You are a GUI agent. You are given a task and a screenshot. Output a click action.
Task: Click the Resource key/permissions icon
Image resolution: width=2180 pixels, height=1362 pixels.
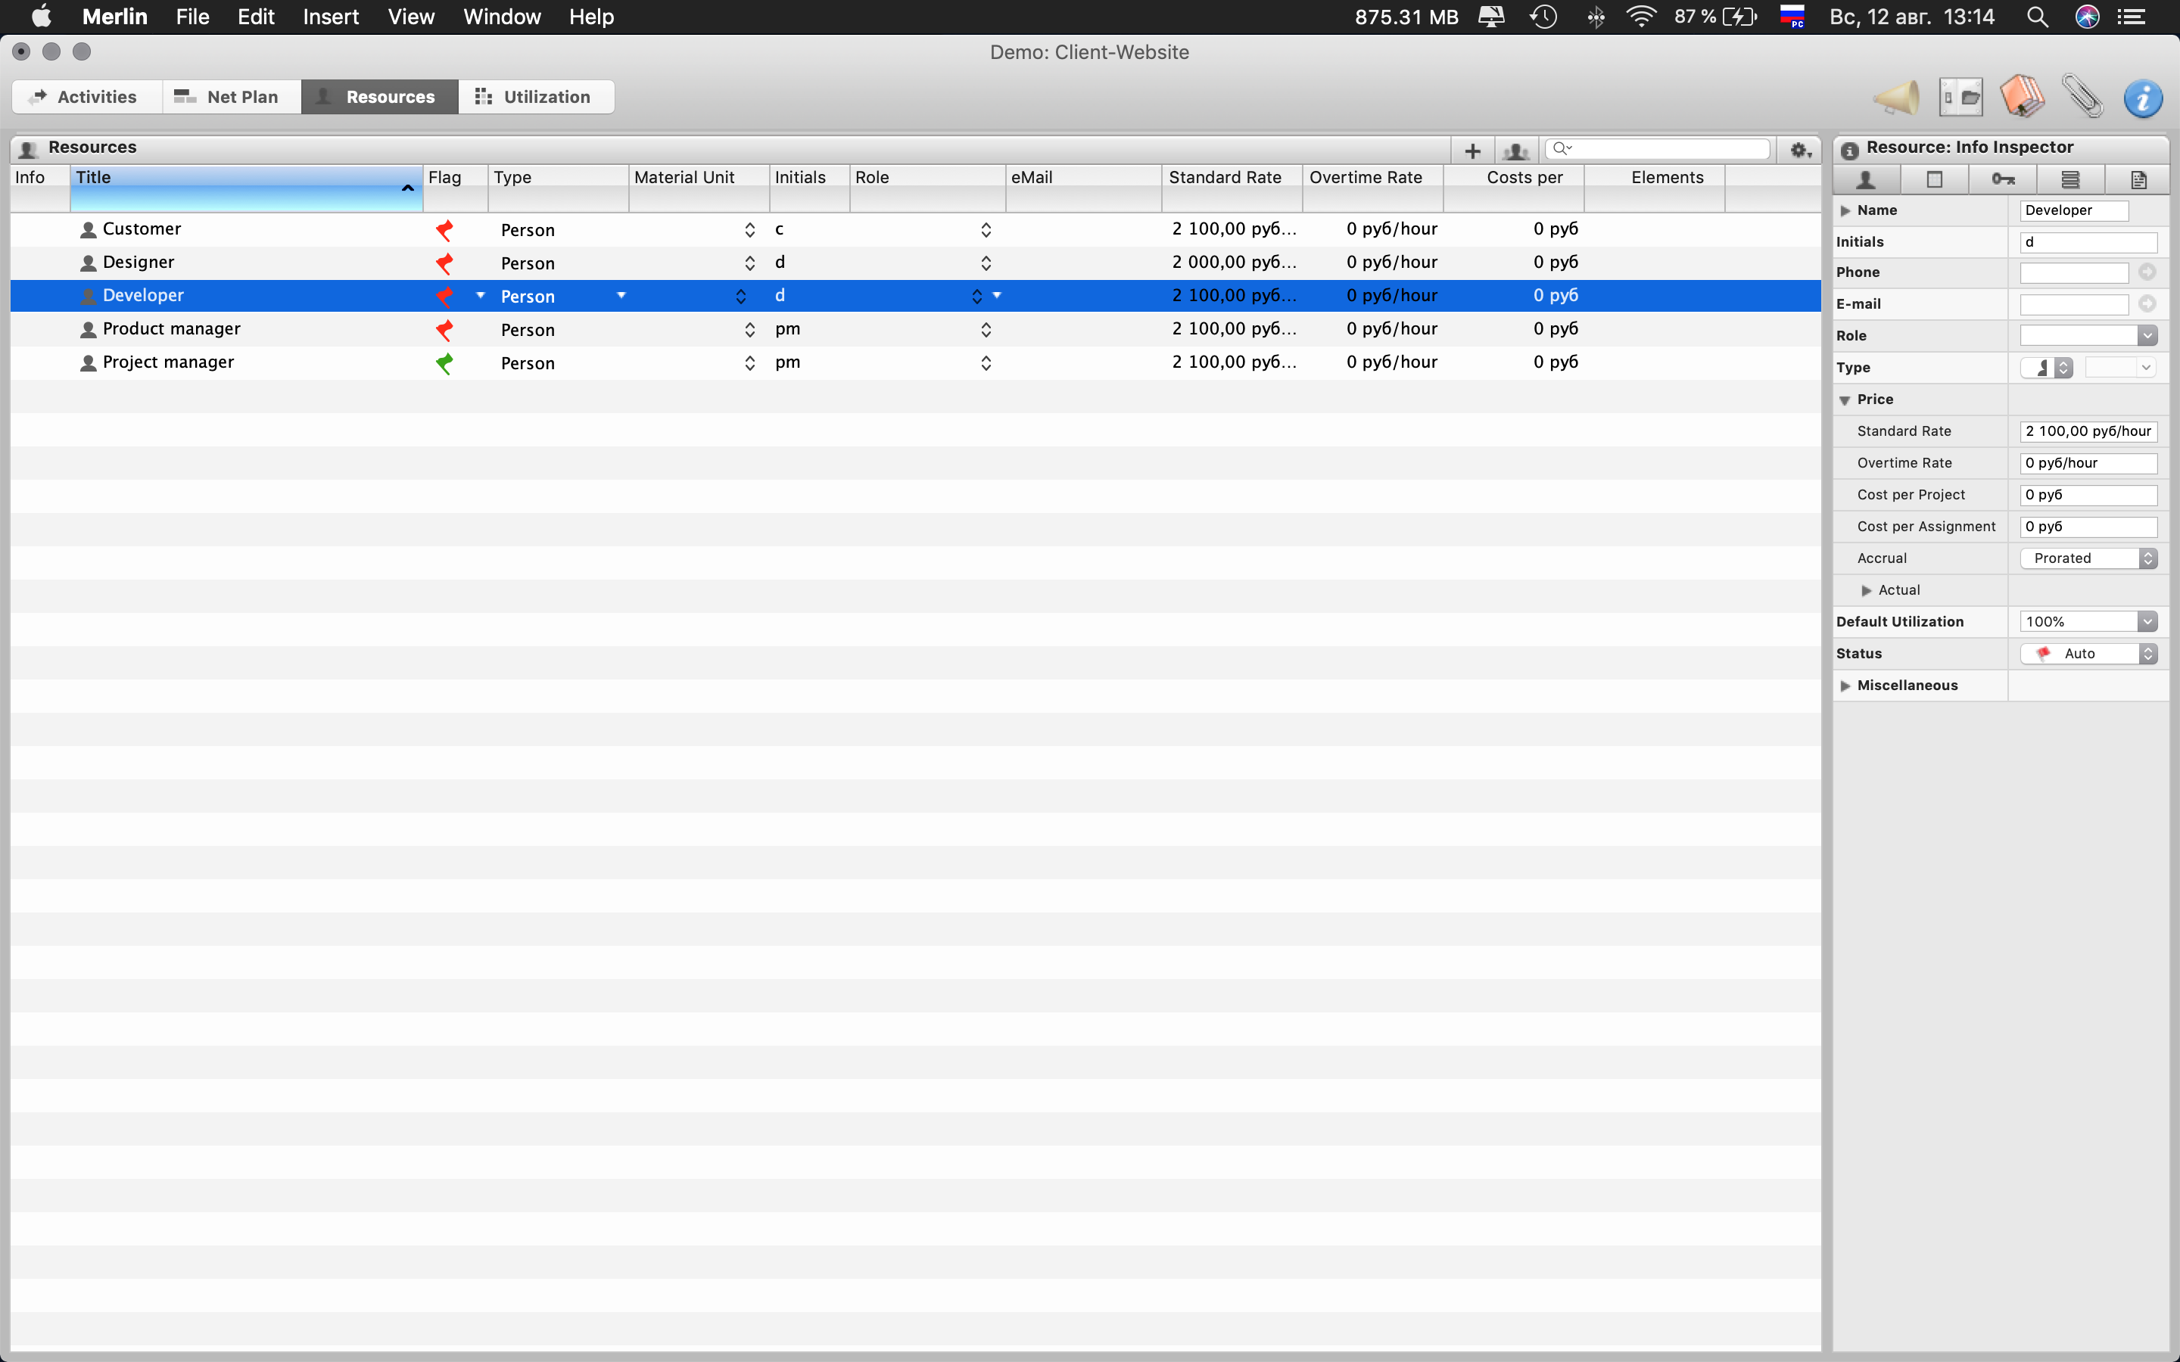click(2001, 179)
